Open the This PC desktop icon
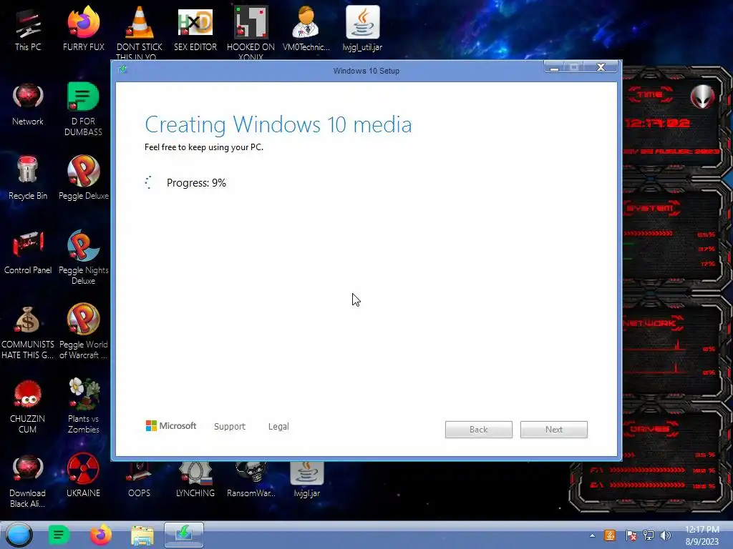 [x=28, y=29]
